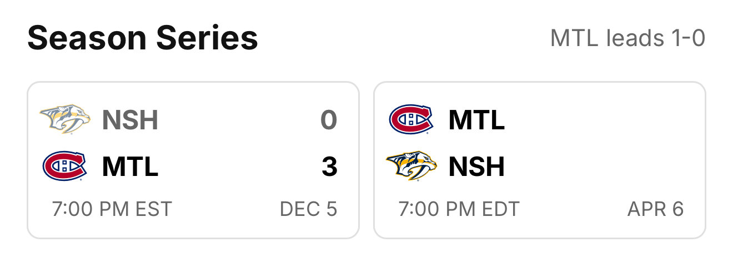Click the Montreal Canadiens logo in Dec 5 game

[65, 167]
